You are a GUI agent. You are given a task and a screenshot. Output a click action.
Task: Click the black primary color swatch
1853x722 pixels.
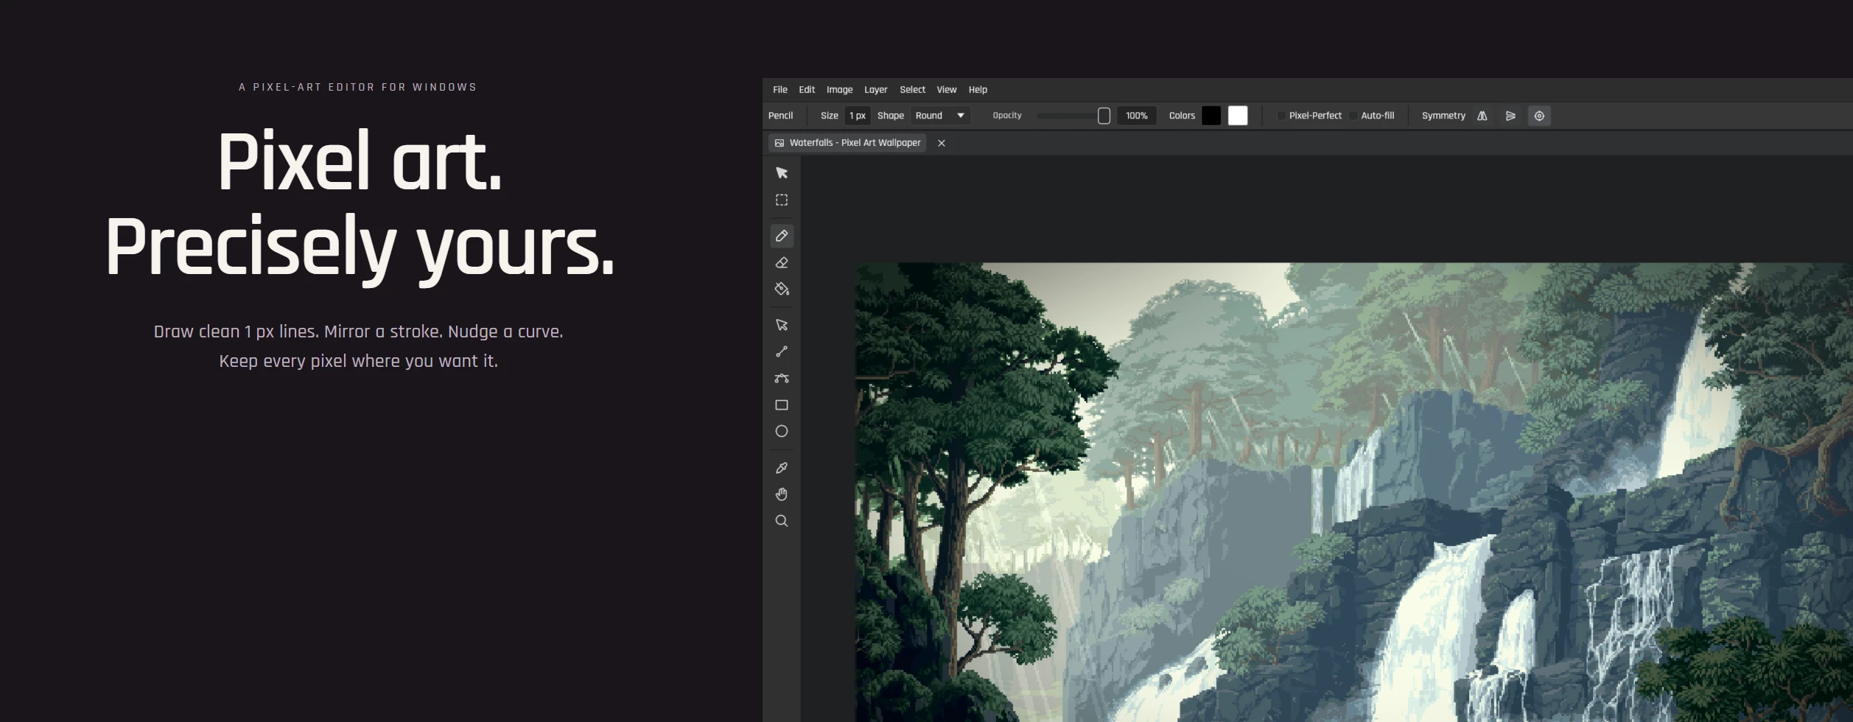pyautogui.click(x=1211, y=116)
